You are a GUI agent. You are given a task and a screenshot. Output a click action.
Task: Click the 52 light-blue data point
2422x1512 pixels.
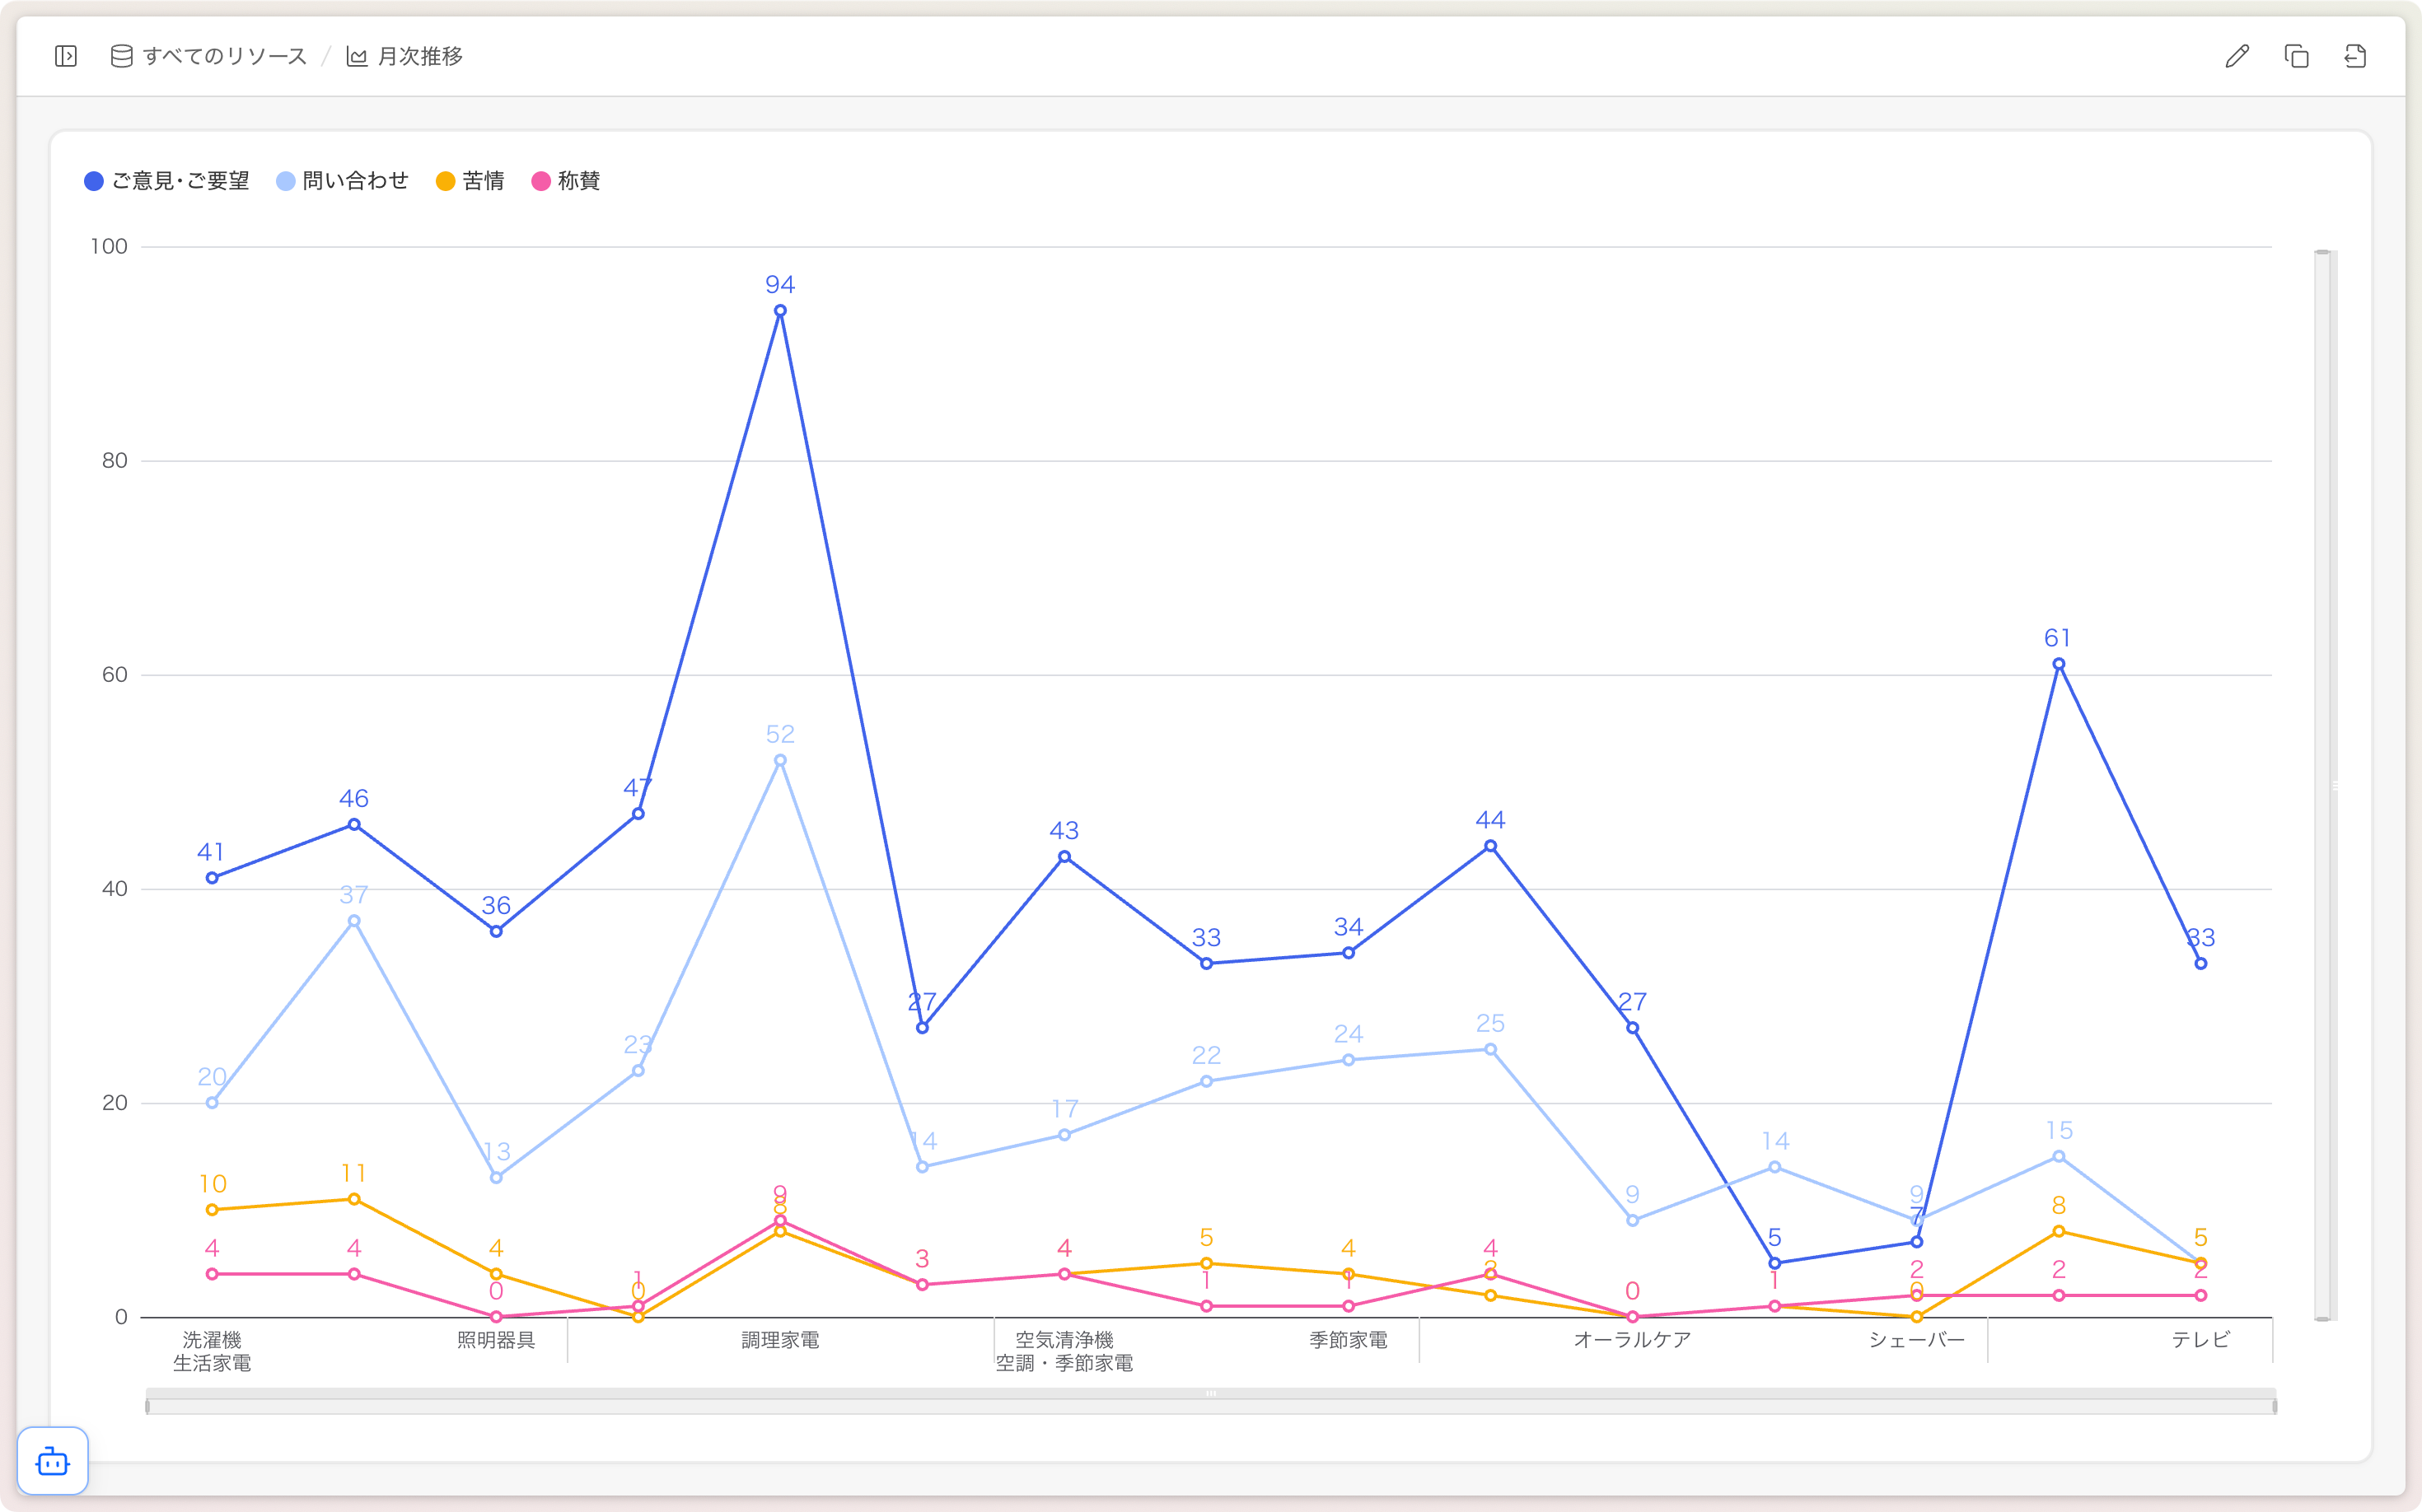point(780,760)
